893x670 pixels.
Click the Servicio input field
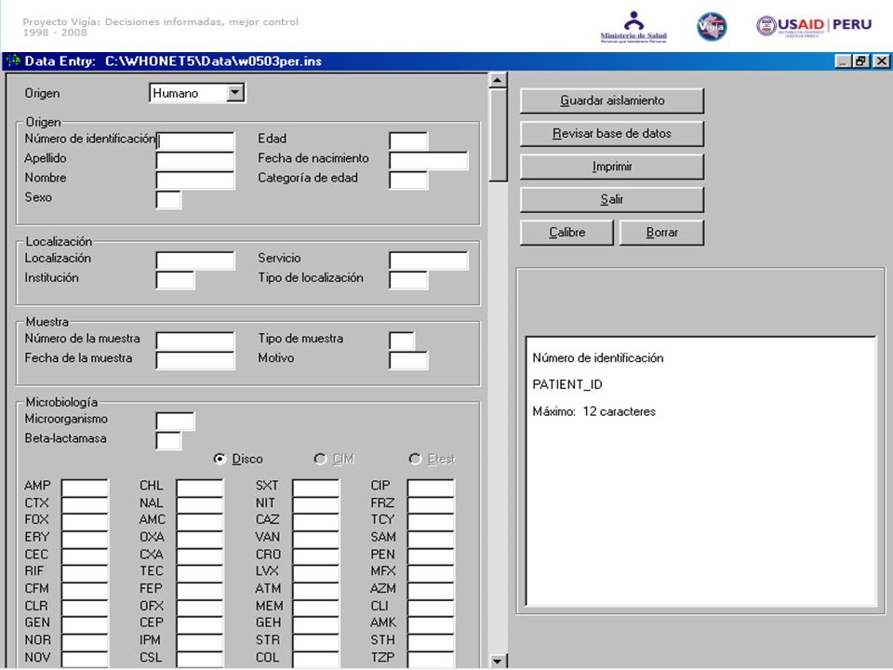[x=428, y=261]
